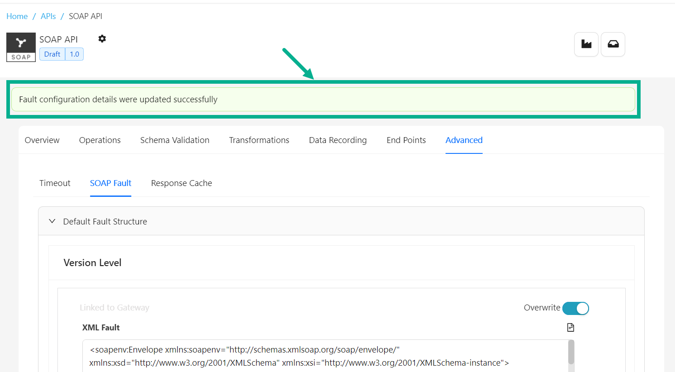
Task: Click the Draft status badge
Action: [52, 54]
